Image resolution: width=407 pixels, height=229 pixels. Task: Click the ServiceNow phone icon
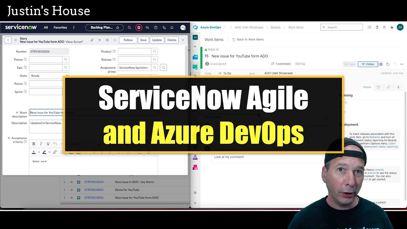(164, 28)
